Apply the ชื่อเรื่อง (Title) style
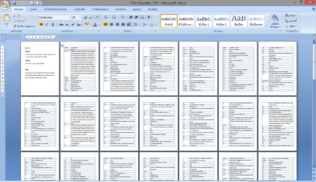Screen dimensions: 316x182 pos(239,21)
